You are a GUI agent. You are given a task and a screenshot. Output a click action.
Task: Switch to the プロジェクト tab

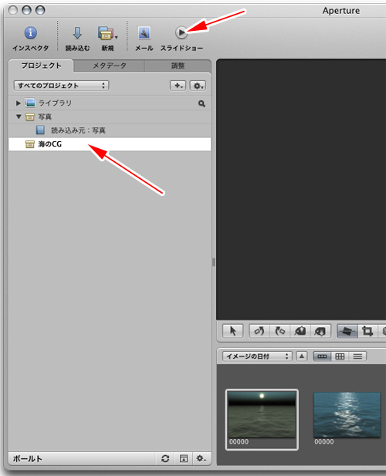coord(41,66)
